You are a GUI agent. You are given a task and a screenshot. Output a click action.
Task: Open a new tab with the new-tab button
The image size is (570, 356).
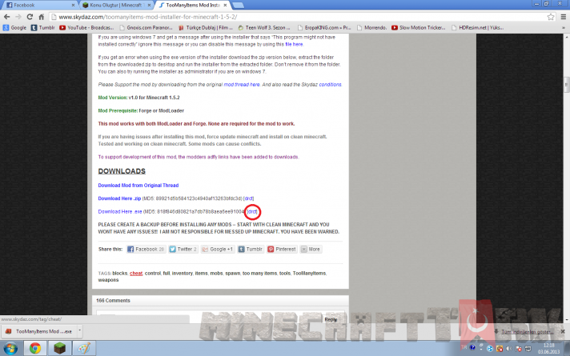(x=238, y=5)
